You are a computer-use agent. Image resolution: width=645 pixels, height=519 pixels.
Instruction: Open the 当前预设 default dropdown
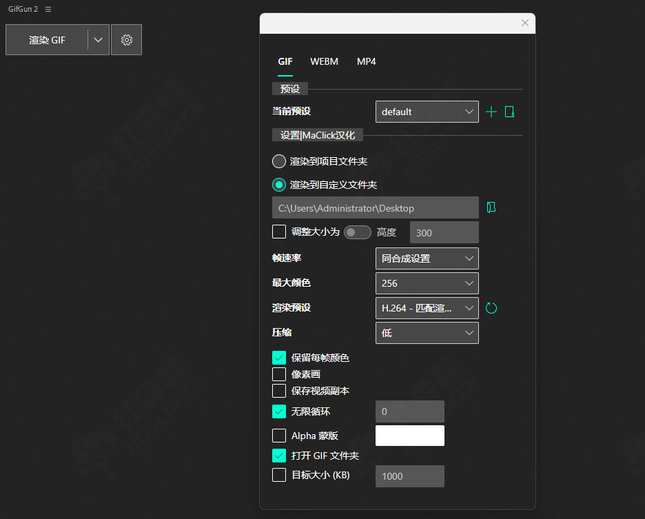(427, 112)
